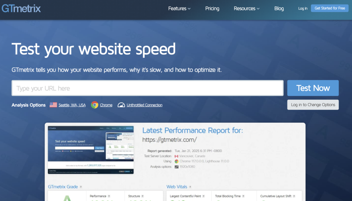Image resolution: width=352 pixels, height=201 pixels.
Task: Open the Chrome analysis option link
Action: coord(106,105)
